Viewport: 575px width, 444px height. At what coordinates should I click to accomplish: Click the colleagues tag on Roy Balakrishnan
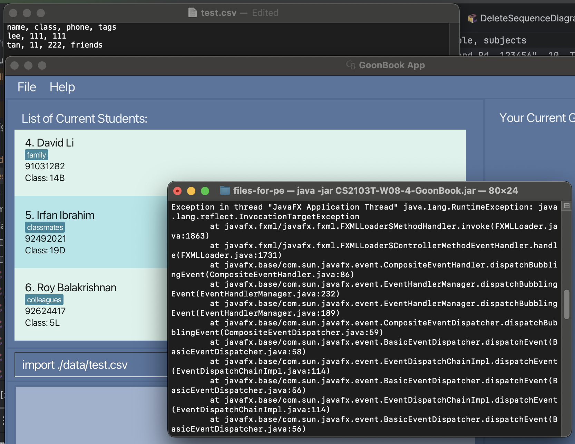tap(44, 300)
